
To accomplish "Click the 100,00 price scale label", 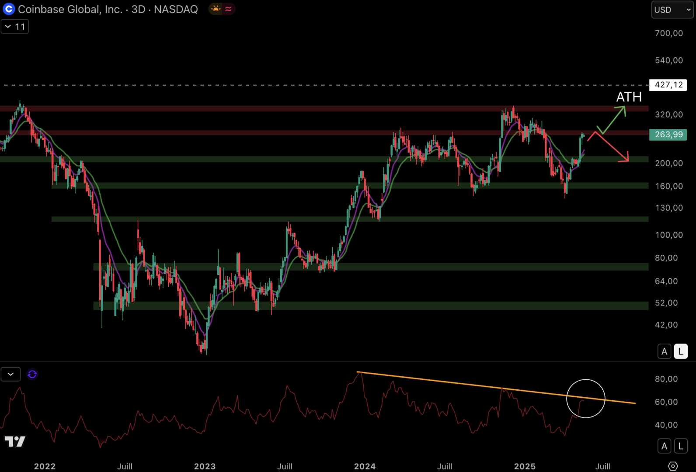I will tap(669, 235).
